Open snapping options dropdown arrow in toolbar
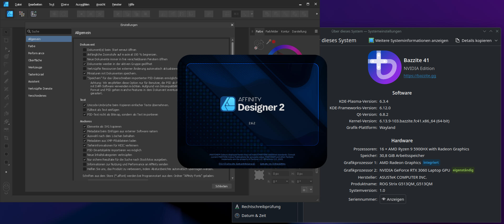Viewport: 504px width, 224px height. [252, 14]
